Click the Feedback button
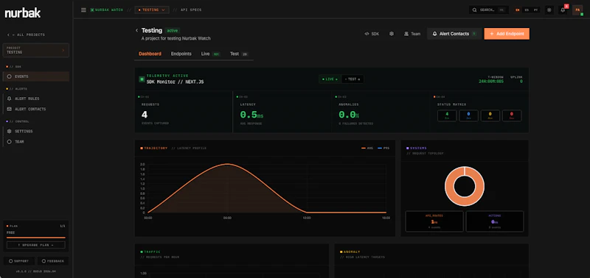590x278 pixels. point(52,261)
